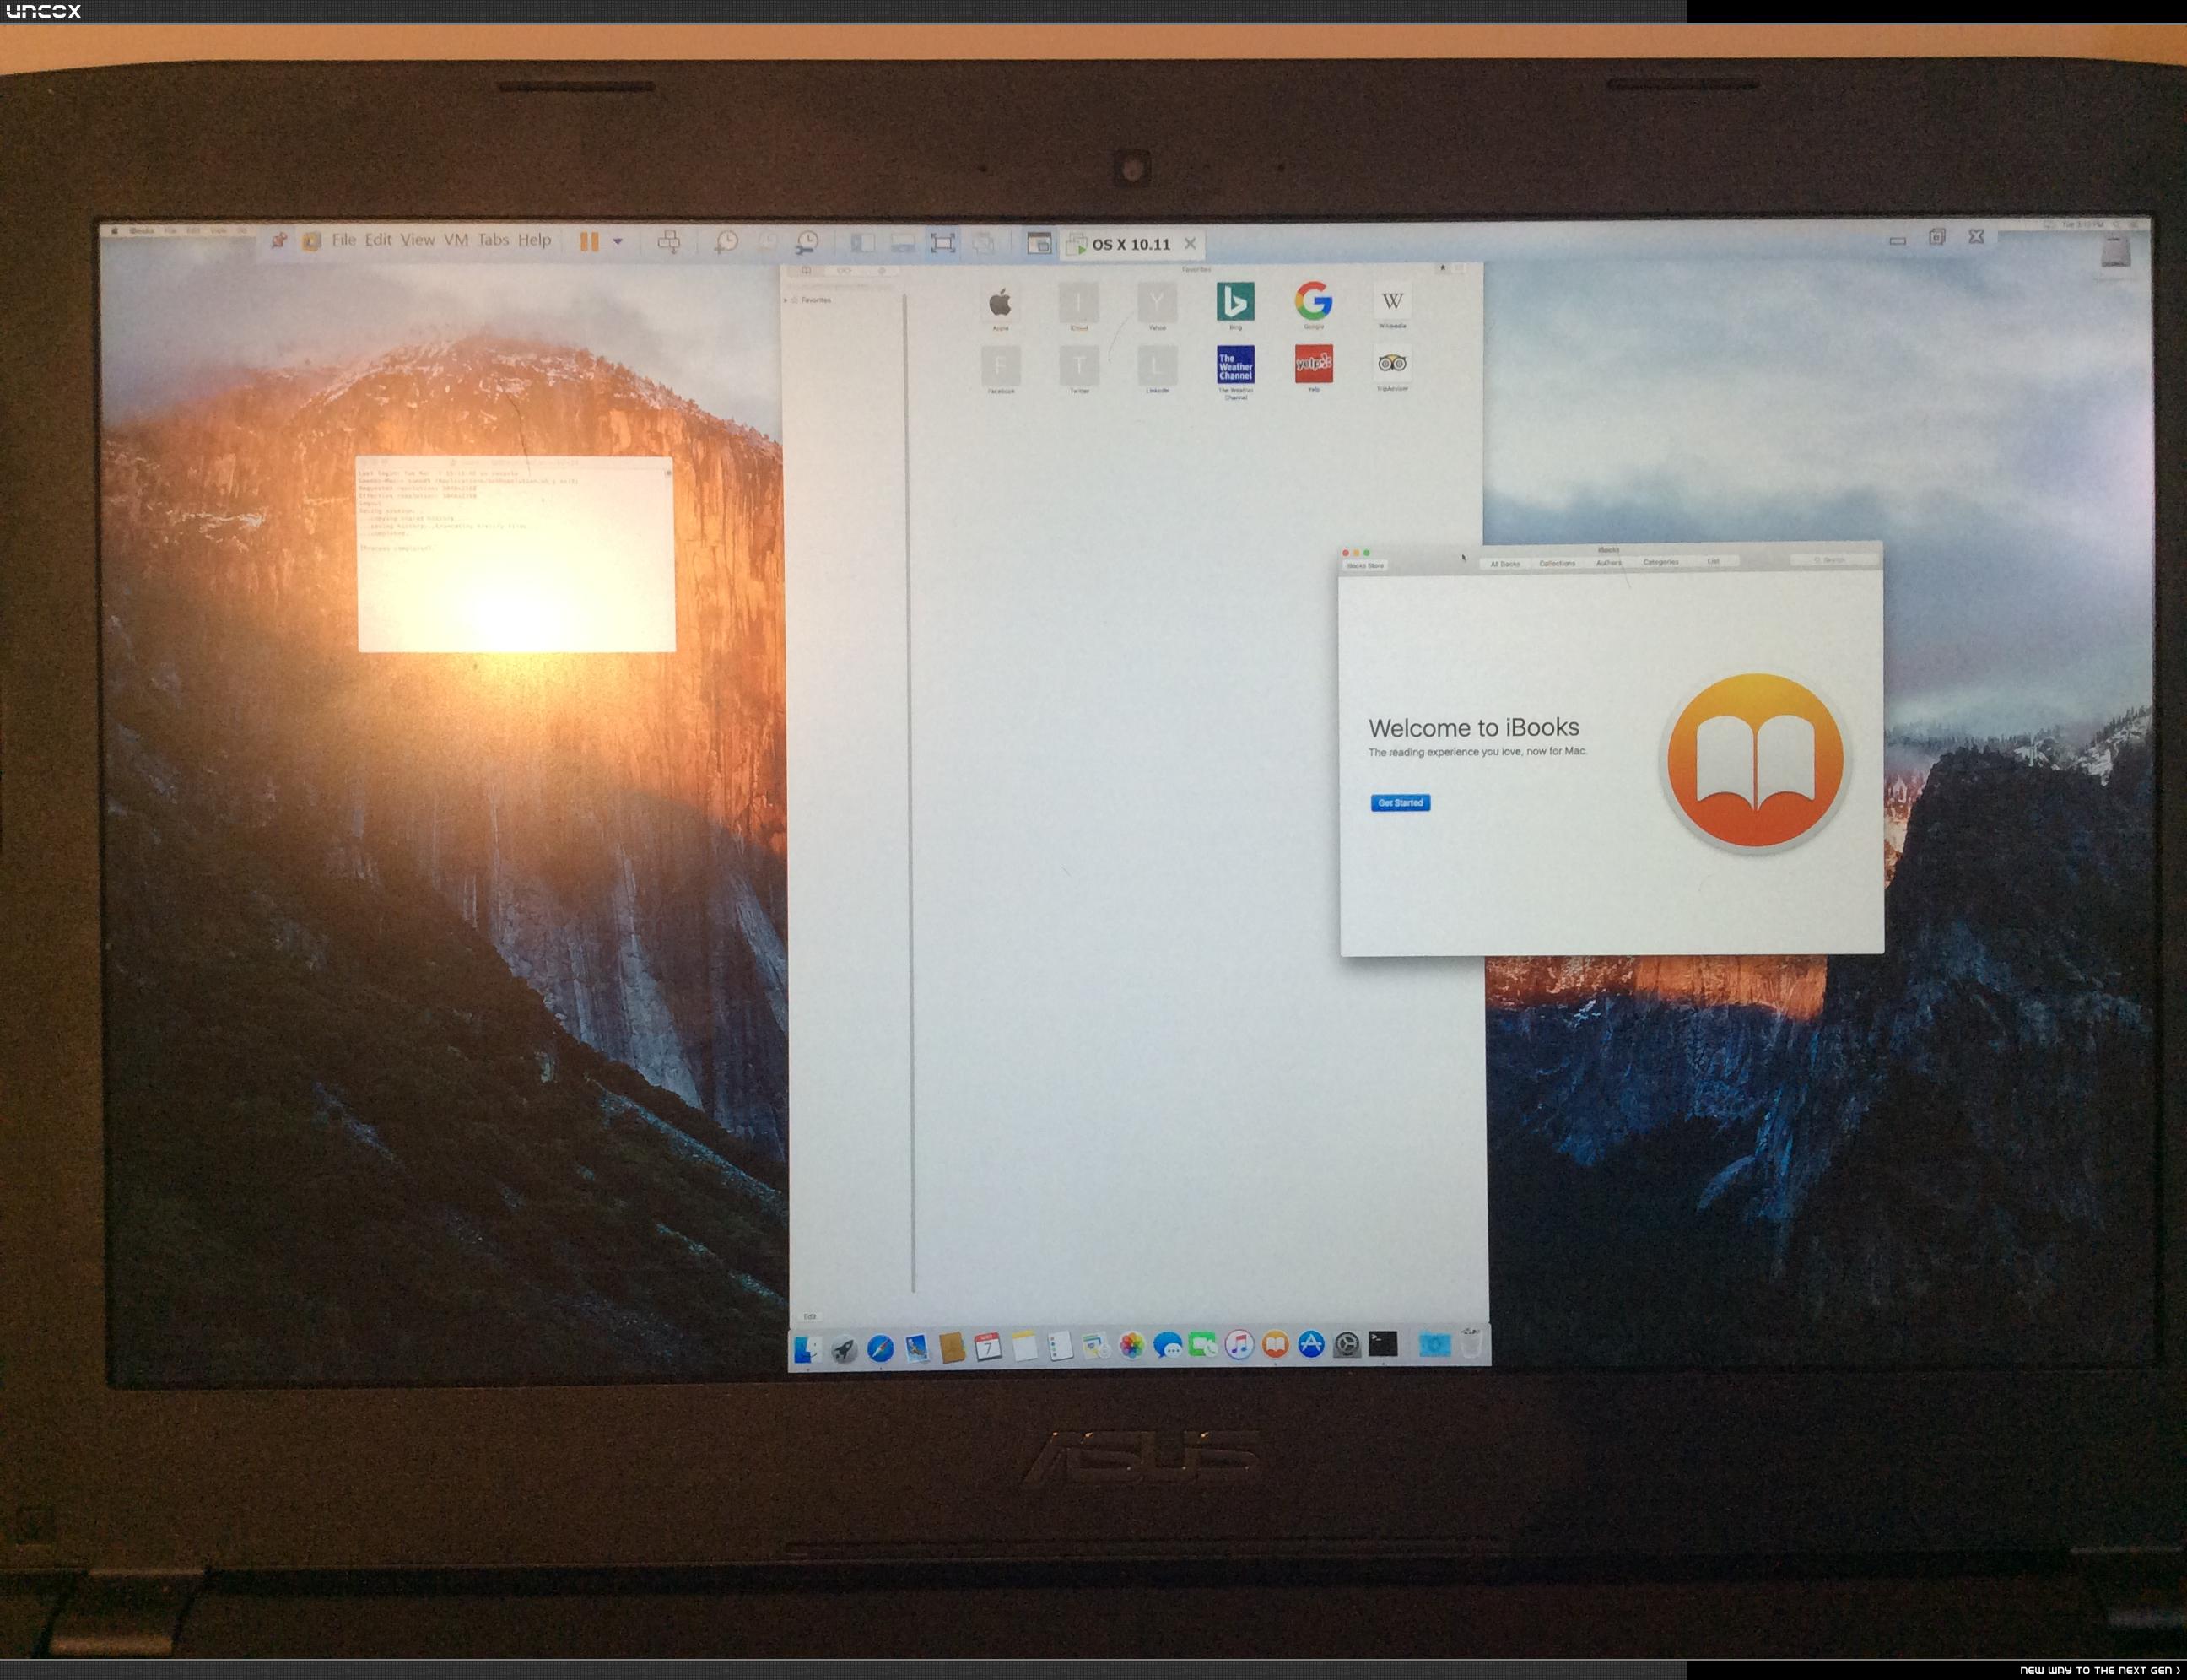Viewport: 2187px width, 1680px height.
Task: Switch to Collections tab in iBooks
Action: (x=1557, y=563)
